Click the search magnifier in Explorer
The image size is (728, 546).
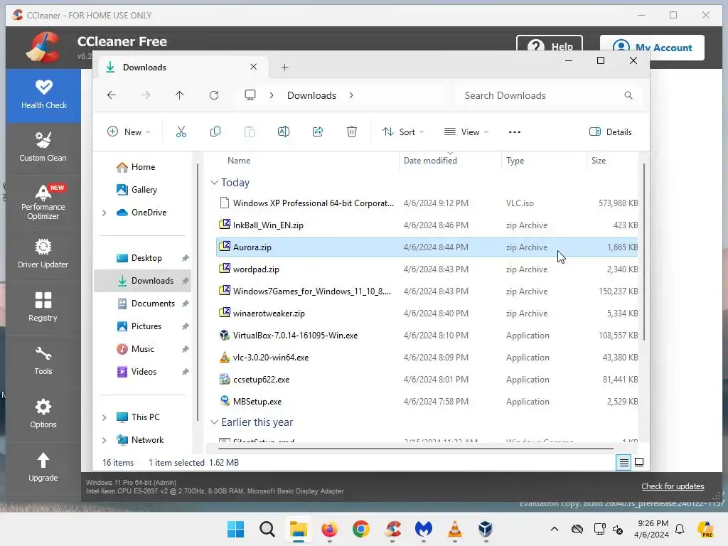[x=628, y=95]
